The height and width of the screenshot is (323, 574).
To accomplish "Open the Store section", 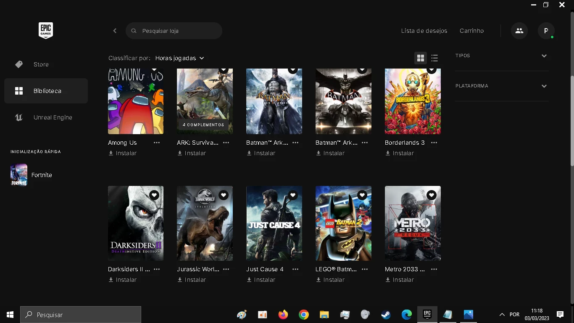I will pos(46,64).
